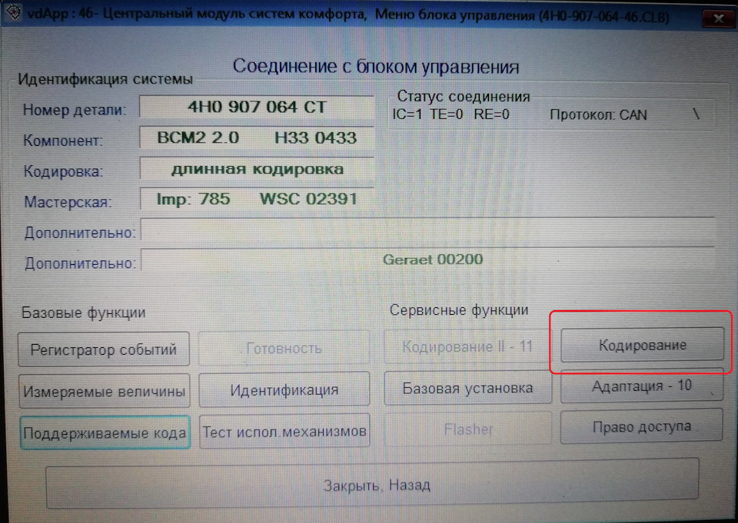Click the disabled Flasher button

[468, 429]
